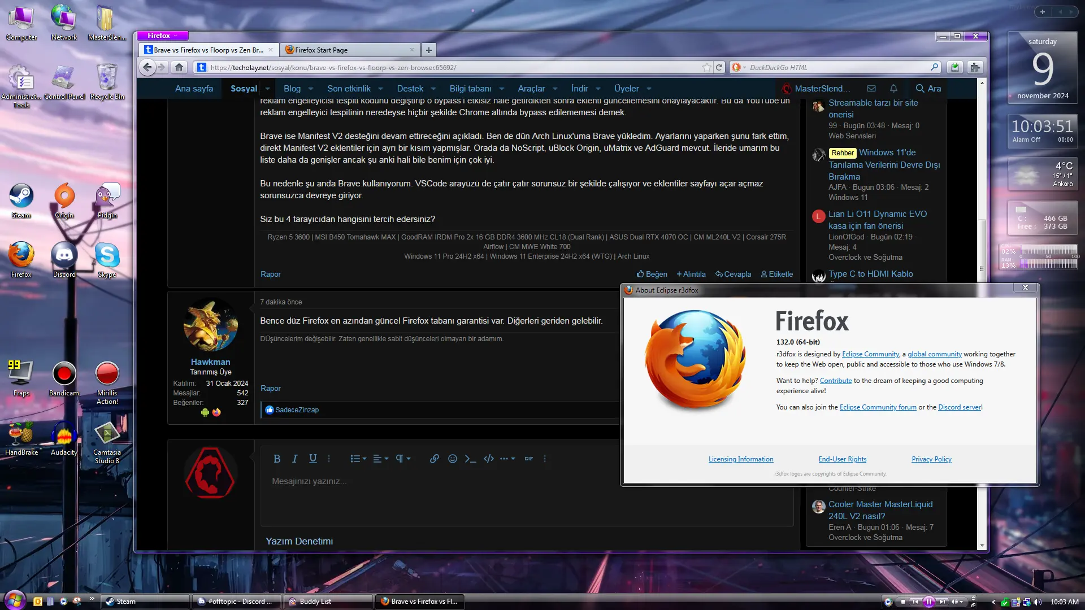Bookmark this page with the star icon
Screen dimensions: 1085x610
click(x=707, y=67)
